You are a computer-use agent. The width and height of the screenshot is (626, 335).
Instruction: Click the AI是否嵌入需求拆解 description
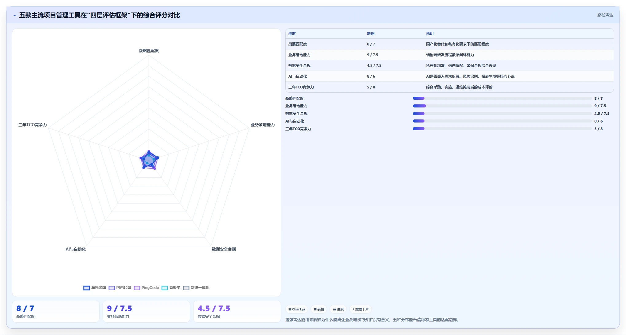[x=470, y=76]
